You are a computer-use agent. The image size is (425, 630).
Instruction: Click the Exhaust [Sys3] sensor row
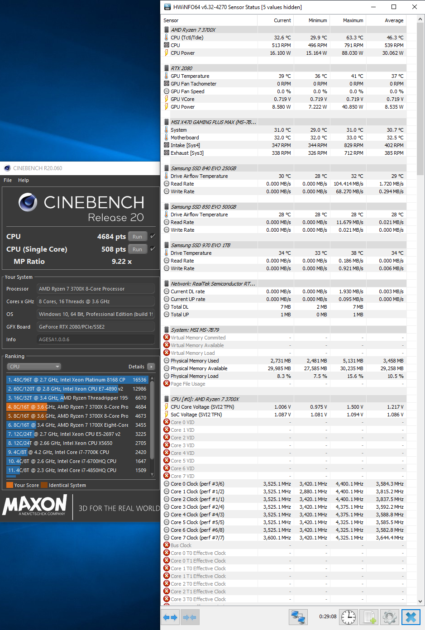[284, 153]
